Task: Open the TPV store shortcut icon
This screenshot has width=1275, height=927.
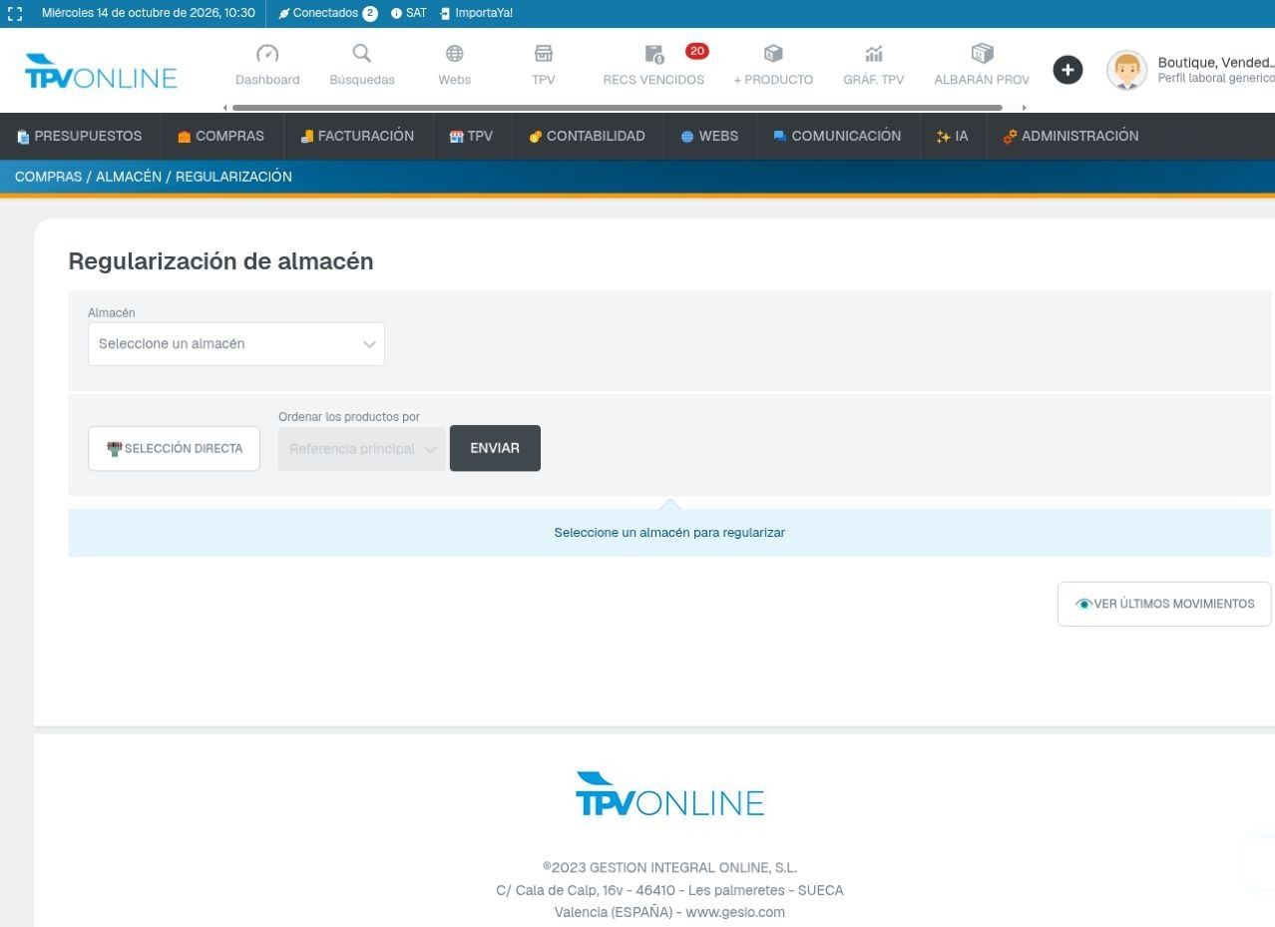Action: pos(544,54)
